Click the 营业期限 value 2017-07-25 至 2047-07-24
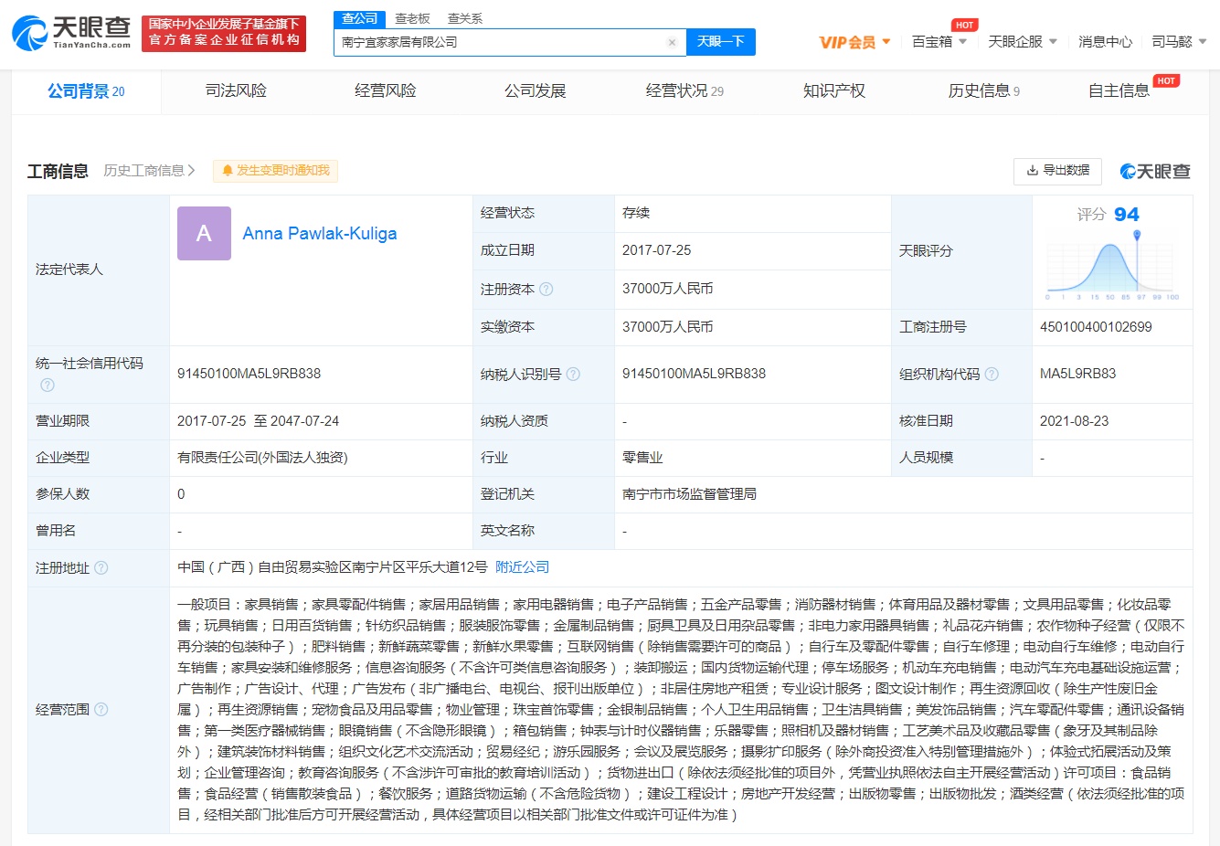 coord(258,421)
